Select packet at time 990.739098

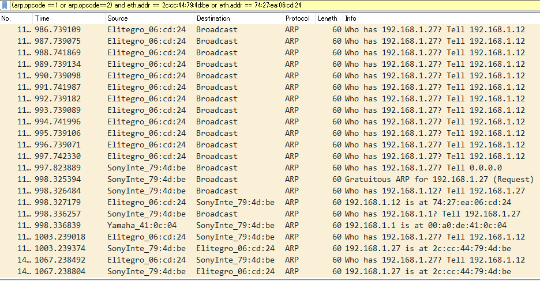(x=270, y=76)
